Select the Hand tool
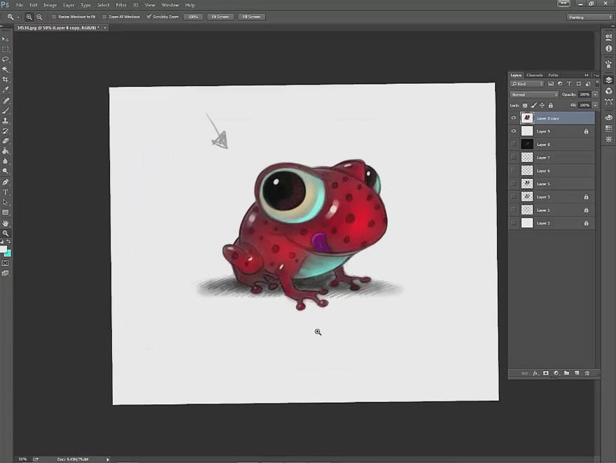This screenshot has height=463, width=616. (x=5, y=223)
